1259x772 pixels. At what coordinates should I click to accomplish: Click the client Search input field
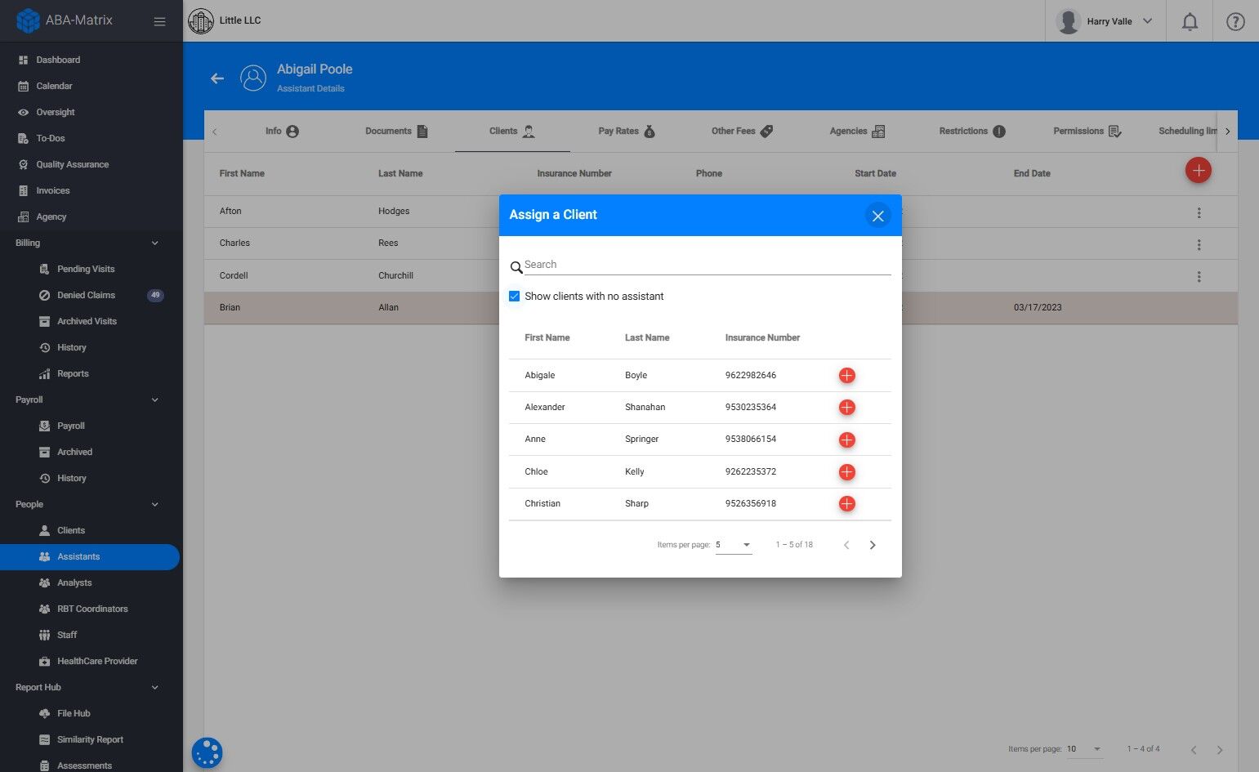tap(707, 265)
